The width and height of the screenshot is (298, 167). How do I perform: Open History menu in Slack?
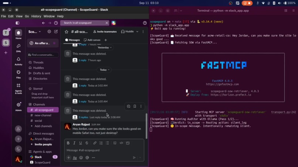point(36,16)
